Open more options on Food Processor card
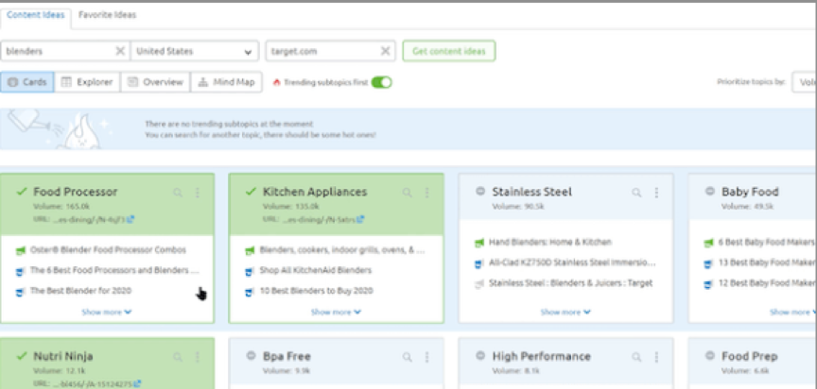The width and height of the screenshot is (817, 389). tap(198, 193)
